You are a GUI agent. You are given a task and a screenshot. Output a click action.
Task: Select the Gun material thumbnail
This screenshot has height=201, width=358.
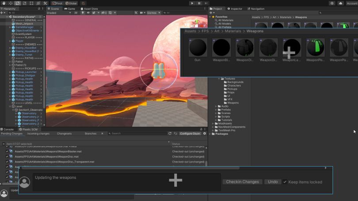click(x=198, y=48)
